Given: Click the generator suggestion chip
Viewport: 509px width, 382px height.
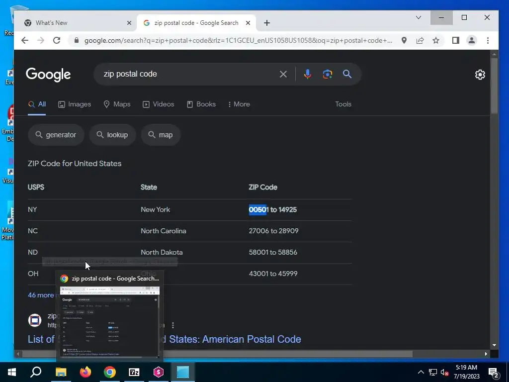Looking at the screenshot, I should (x=56, y=135).
